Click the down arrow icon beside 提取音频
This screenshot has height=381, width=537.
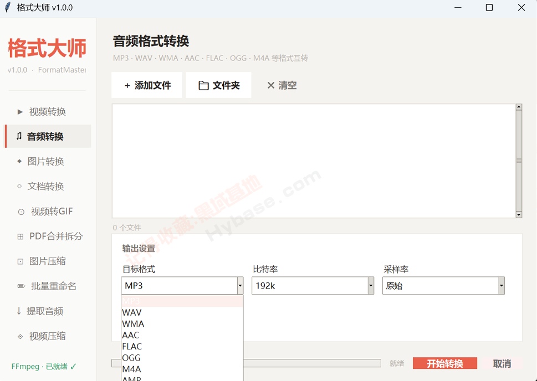pos(19,311)
